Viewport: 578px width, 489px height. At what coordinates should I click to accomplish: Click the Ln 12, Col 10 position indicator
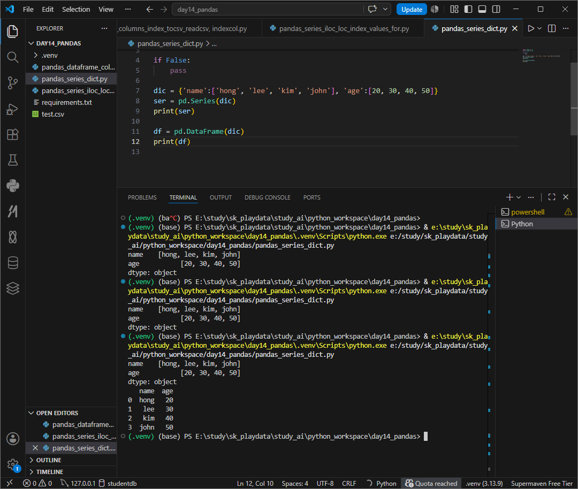click(x=255, y=483)
